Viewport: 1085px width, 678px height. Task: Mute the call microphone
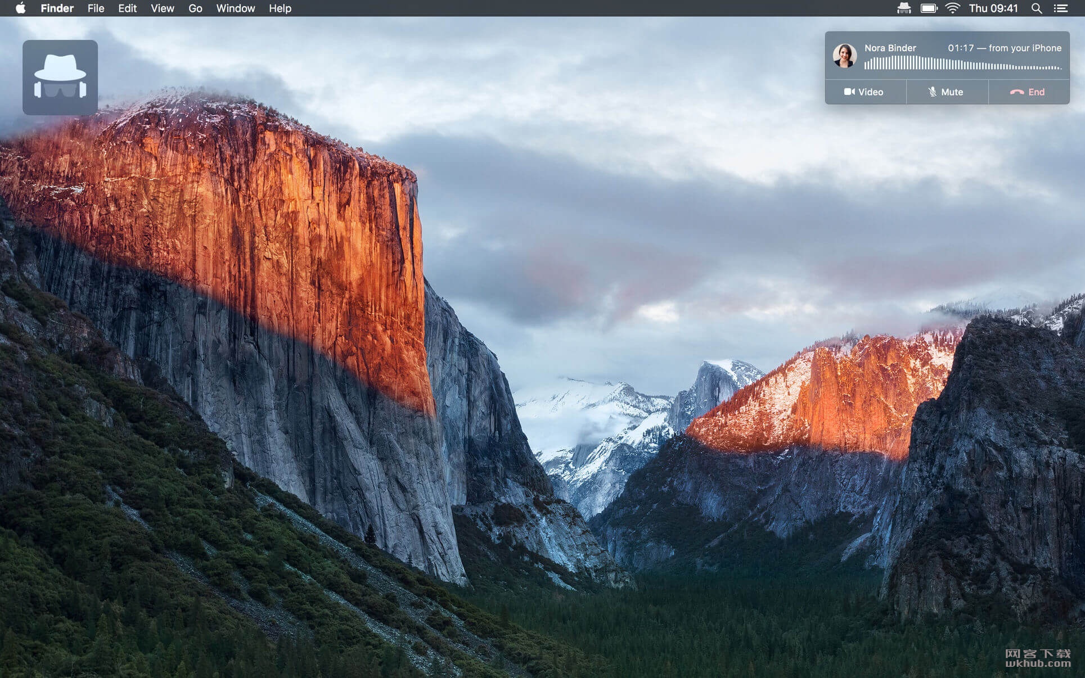[947, 92]
